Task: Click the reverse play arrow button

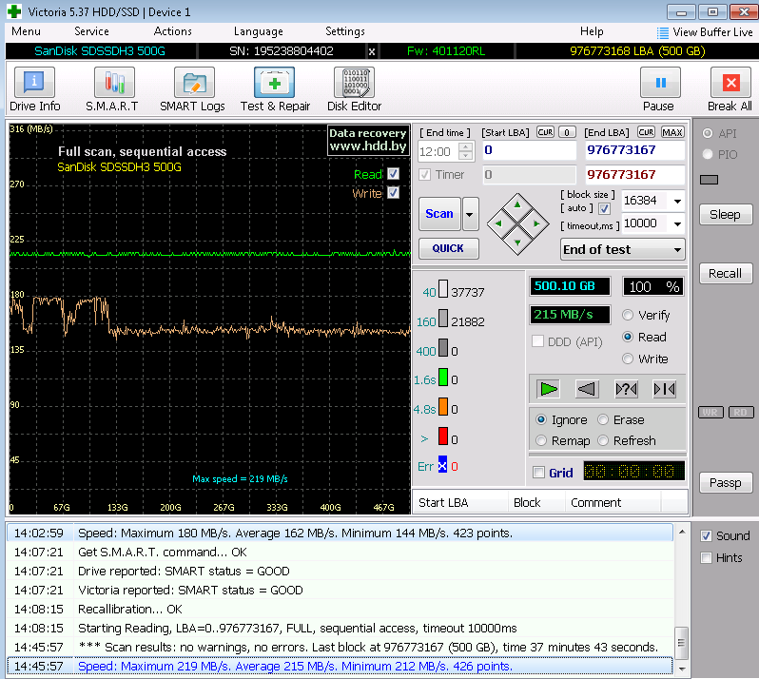Action: point(587,388)
